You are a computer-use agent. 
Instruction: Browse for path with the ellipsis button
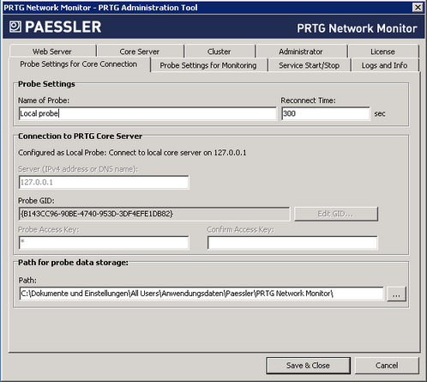coord(396,294)
